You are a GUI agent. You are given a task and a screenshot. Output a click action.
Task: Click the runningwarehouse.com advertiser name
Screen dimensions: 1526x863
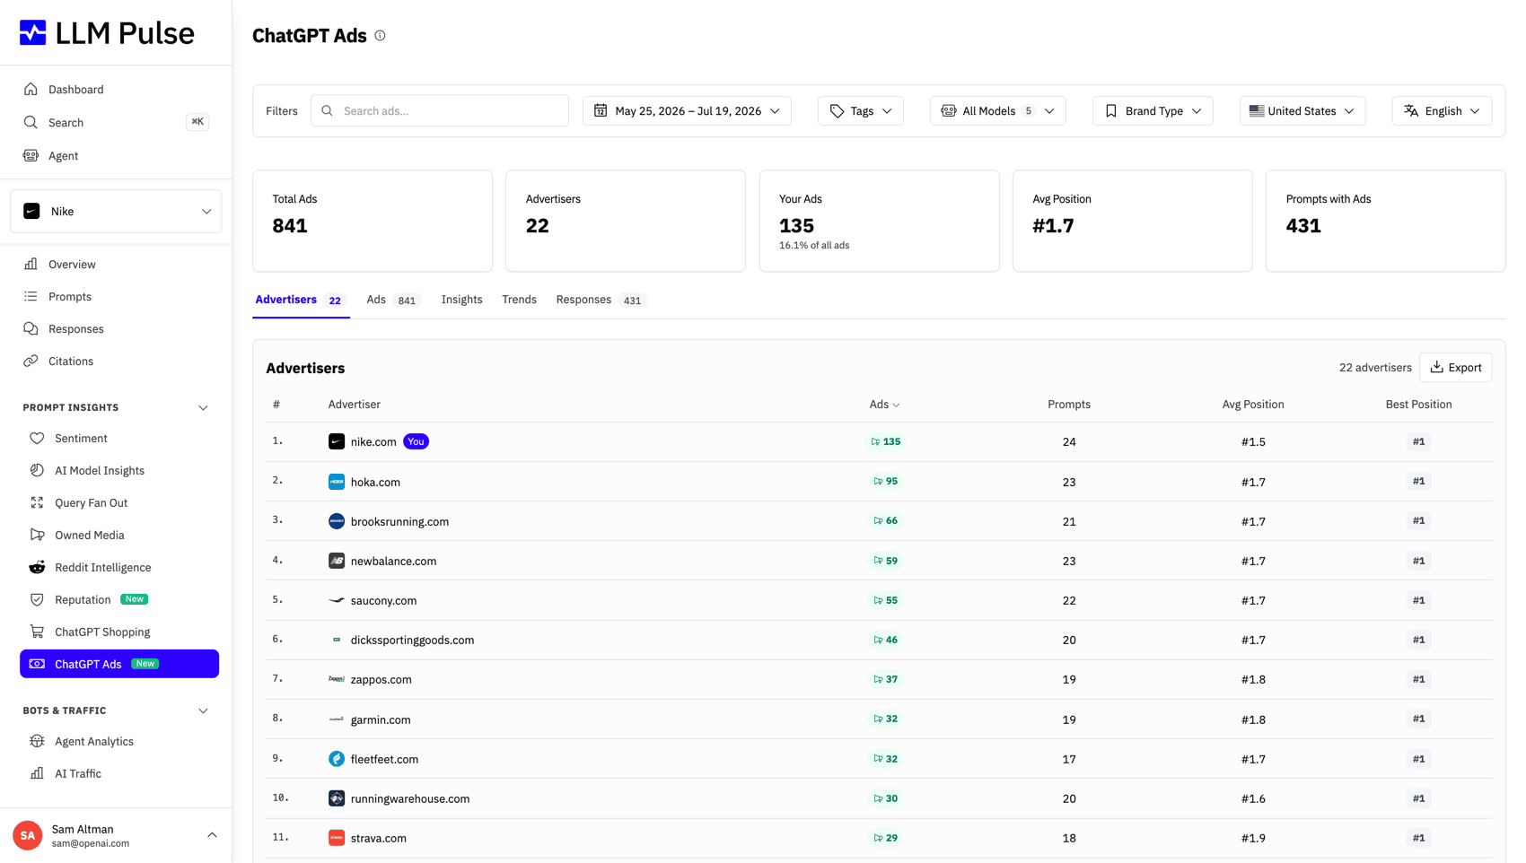[410, 798]
